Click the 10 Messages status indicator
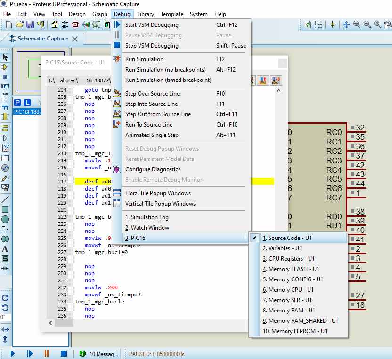The image size is (392, 359). click(x=99, y=354)
